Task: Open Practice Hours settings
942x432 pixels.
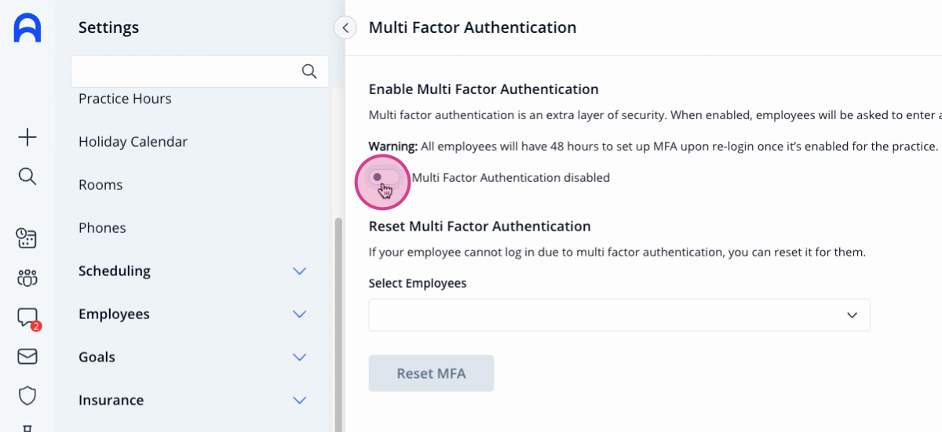Action: 125,99
